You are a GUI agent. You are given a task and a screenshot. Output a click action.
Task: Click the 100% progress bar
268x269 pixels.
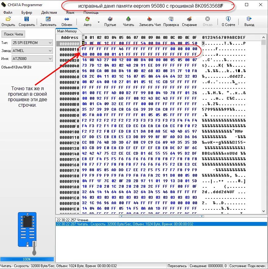click(x=27, y=259)
